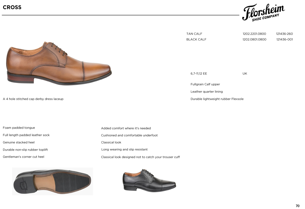Viewport: 305px width, 209px height.
Task: Select the BLACK CALF color name
Action: (x=196, y=39)
